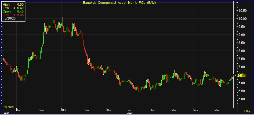The image size is (254, 115).
Task: Click the Feb month label on time axis
Action: (x=153, y=110)
